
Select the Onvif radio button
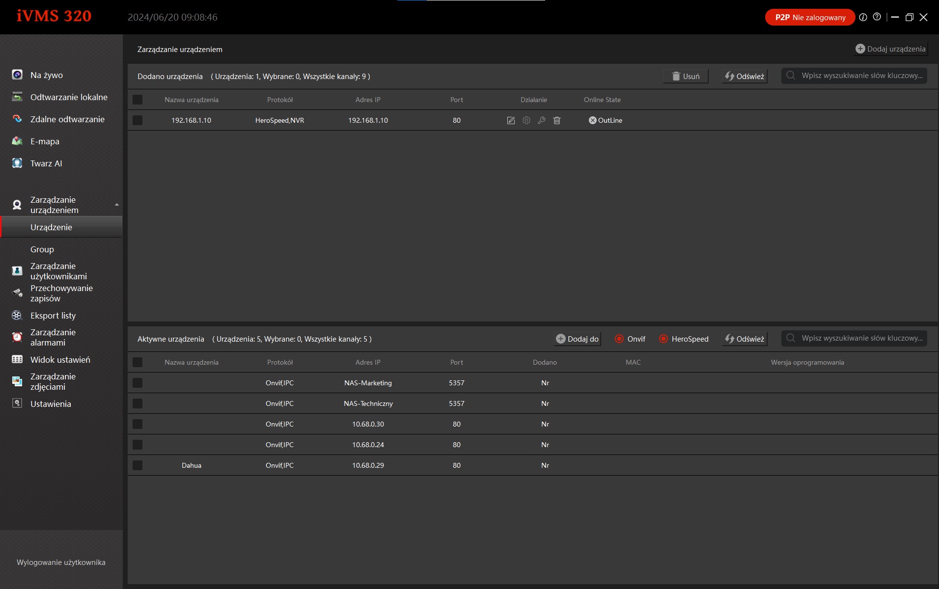tap(619, 339)
